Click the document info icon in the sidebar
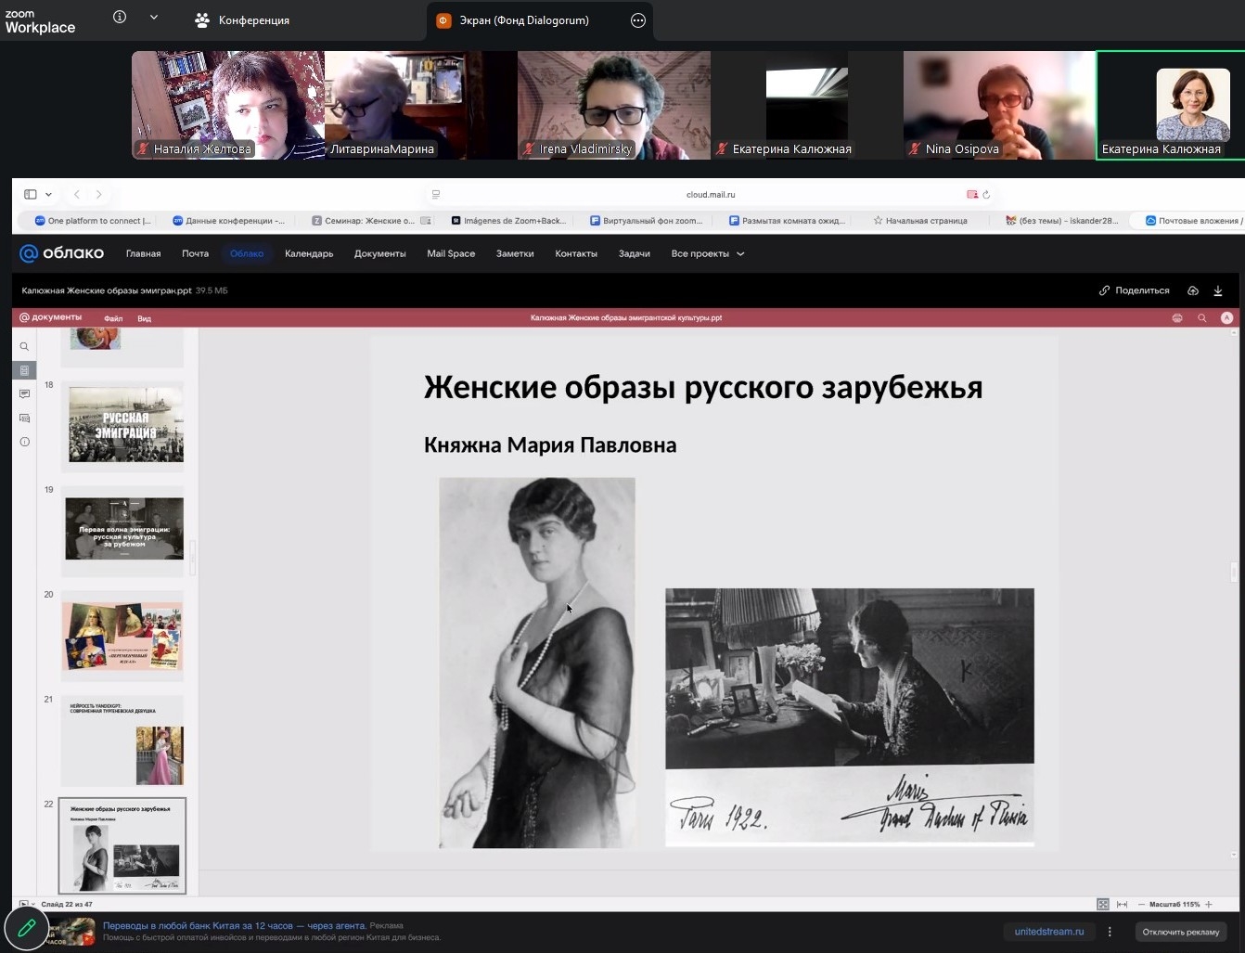The width and height of the screenshot is (1245, 953). 24,442
